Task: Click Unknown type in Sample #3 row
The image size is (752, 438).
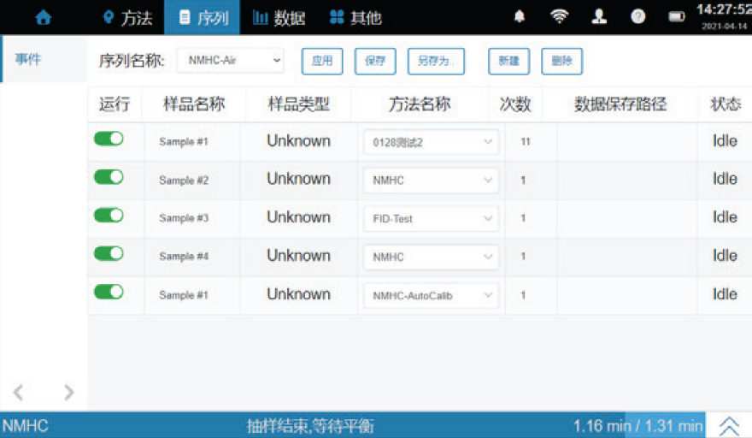Action: [298, 217]
